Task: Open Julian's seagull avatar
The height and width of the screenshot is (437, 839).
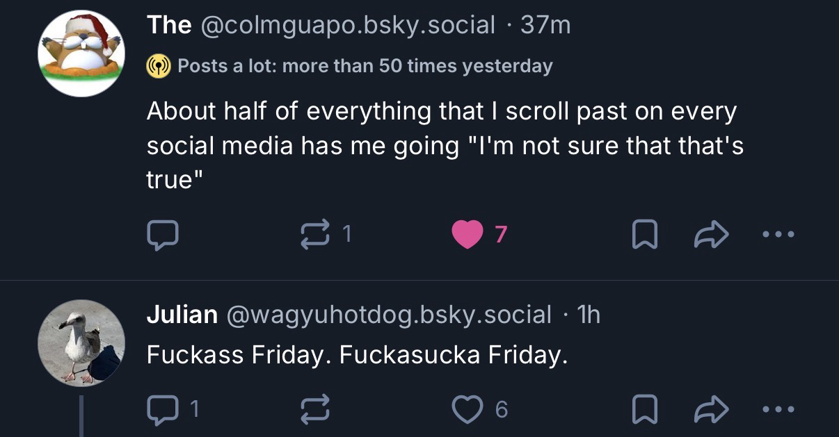Action: coord(81,343)
